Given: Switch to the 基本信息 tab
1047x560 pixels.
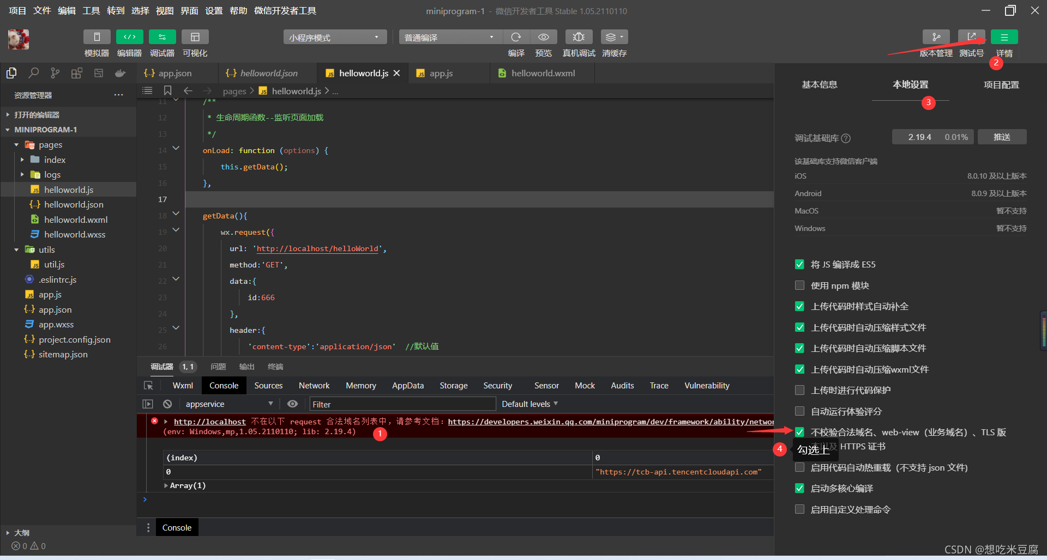Looking at the screenshot, I should [819, 84].
